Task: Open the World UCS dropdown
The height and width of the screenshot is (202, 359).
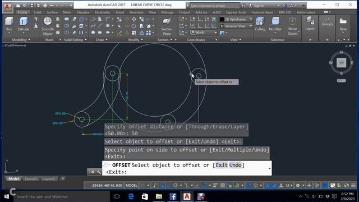Action: [x=204, y=33]
